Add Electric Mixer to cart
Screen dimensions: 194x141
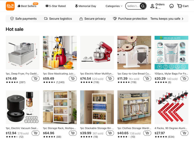pyautogui.click(x=110, y=78)
